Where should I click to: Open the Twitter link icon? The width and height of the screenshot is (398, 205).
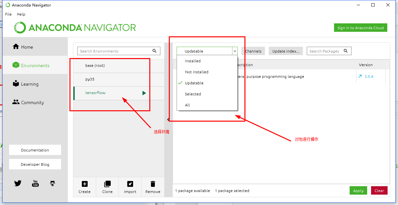[x=18, y=183]
